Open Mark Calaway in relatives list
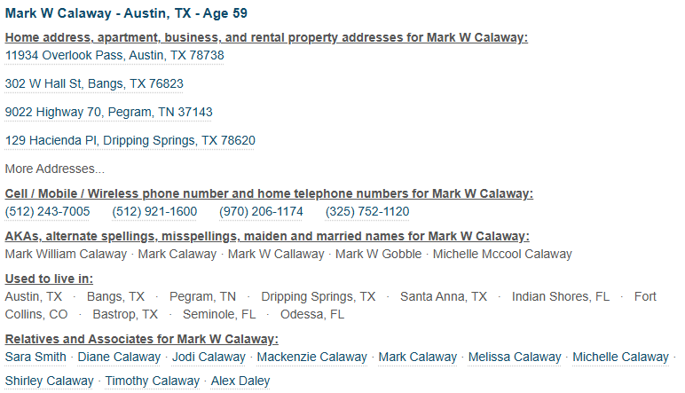Viewport: 685px width, 393px height. tap(418, 358)
